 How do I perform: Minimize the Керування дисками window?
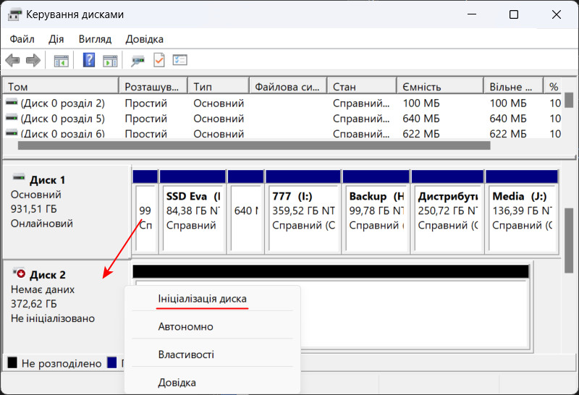472,14
